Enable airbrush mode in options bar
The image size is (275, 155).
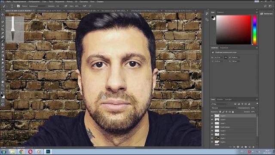pyautogui.click(x=85, y=6)
